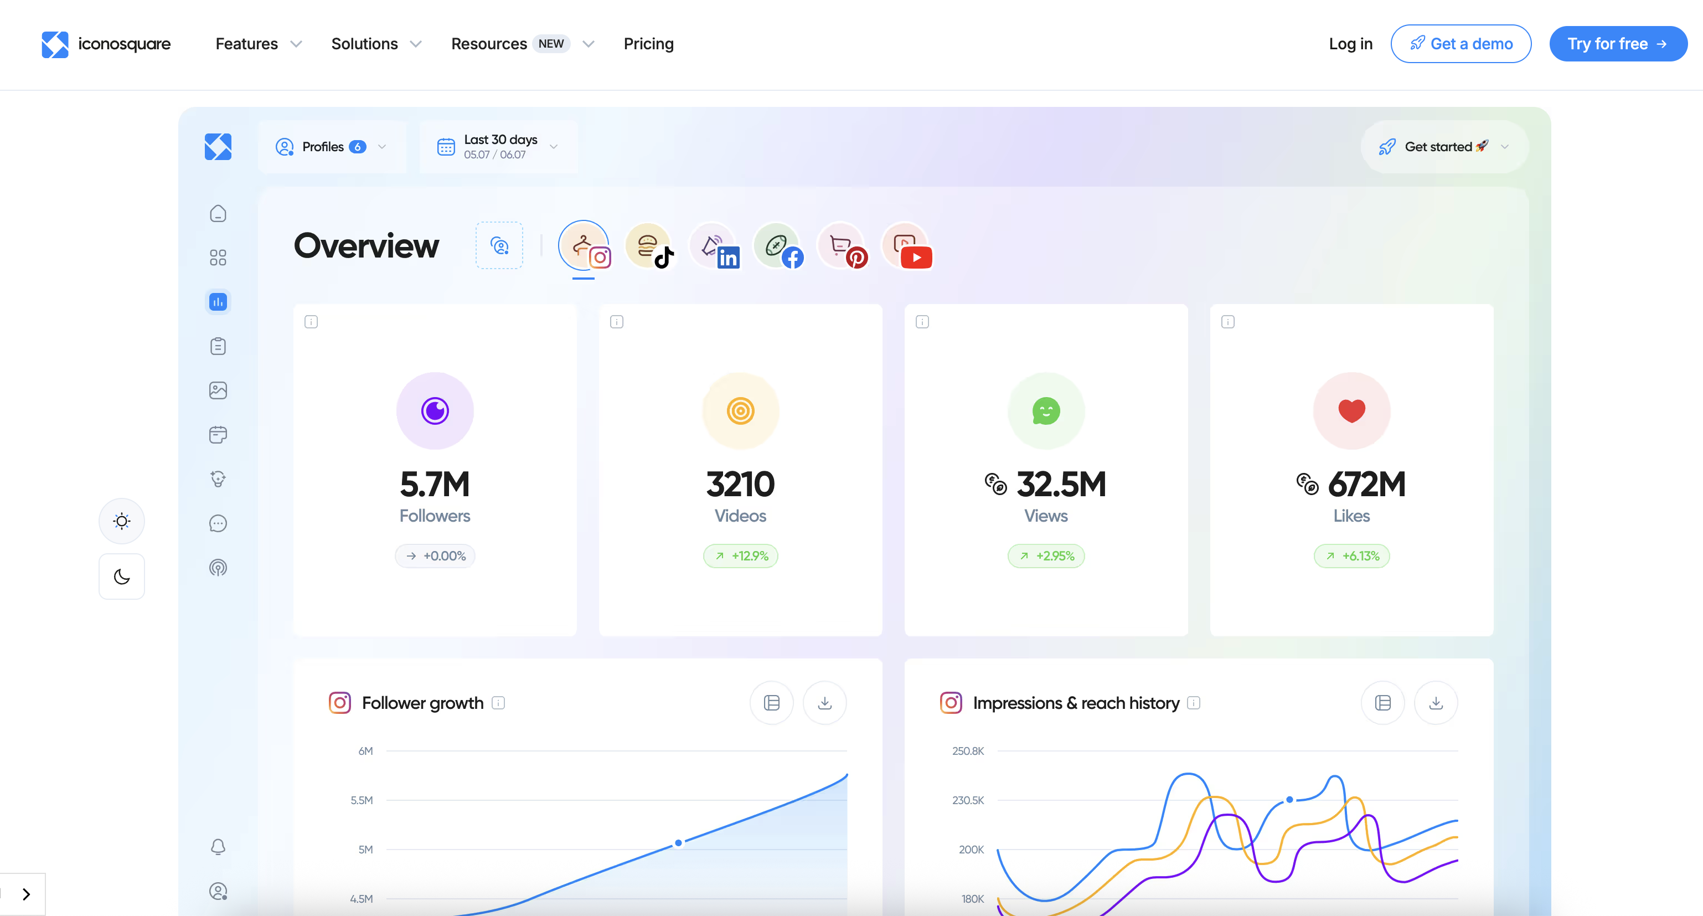Enable light mode with the sun toggle

[122, 521]
